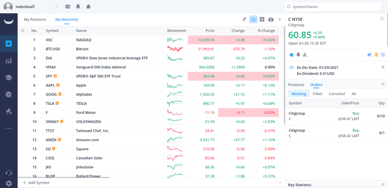Switch watchlist to grid view
Image resolution: width=388 pixels, height=188 pixels.
(262, 19)
